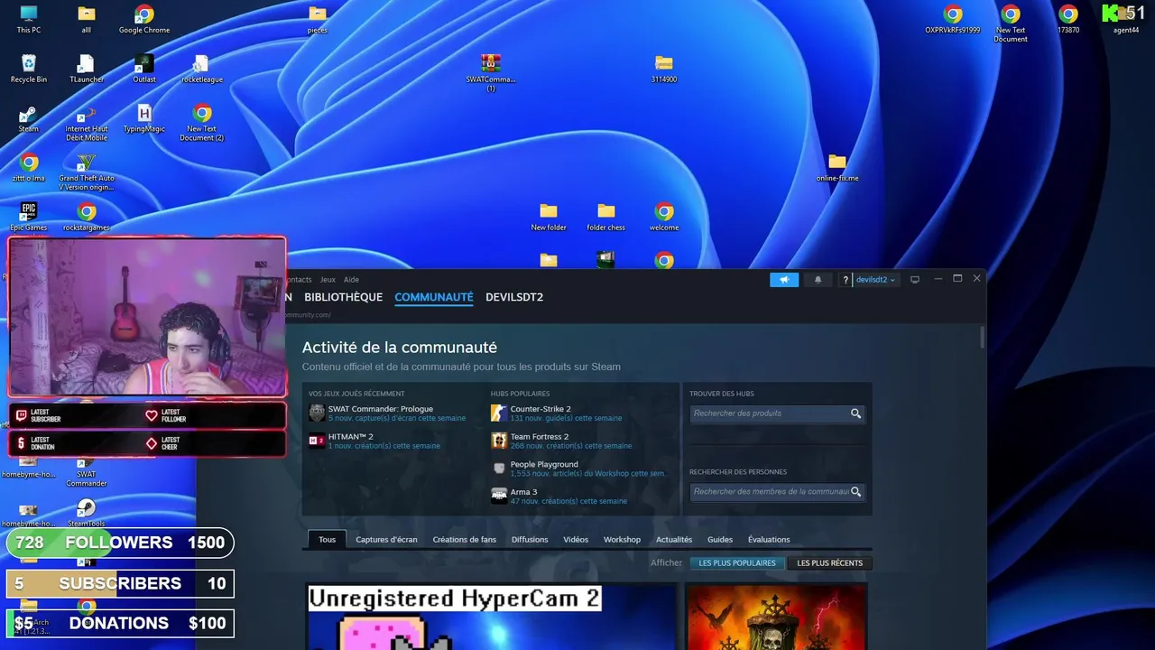1155x650 pixels.
Task: Launch Epic Games launcher icon
Action: tap(29, 218)
